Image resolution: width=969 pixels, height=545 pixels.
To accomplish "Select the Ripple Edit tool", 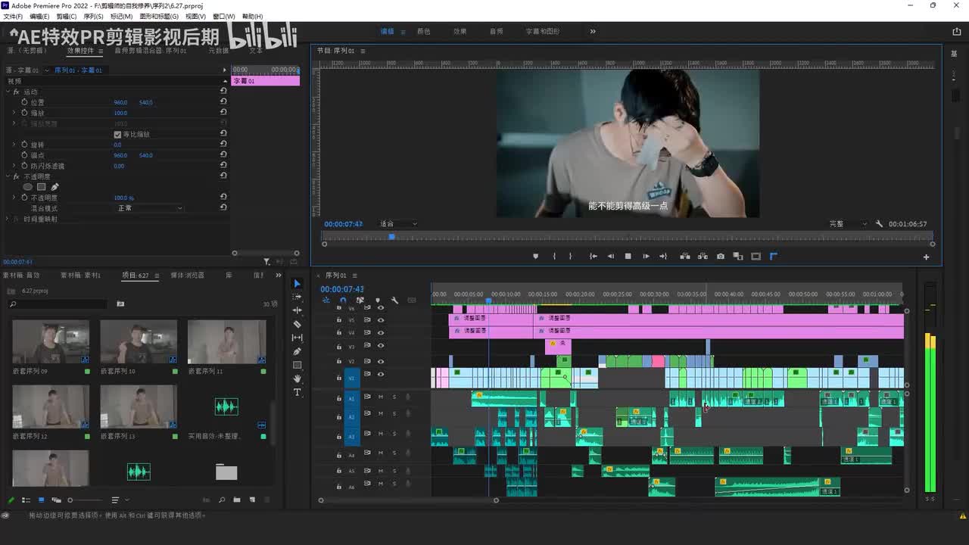I will click(297, 310).
